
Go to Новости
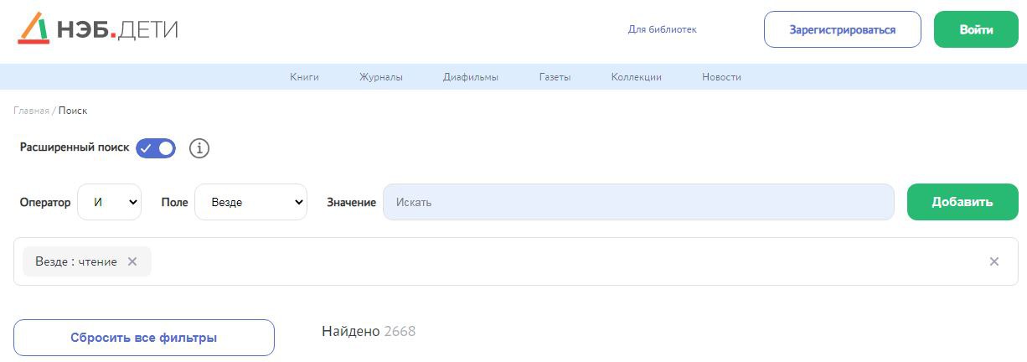(x=721, y=77)
